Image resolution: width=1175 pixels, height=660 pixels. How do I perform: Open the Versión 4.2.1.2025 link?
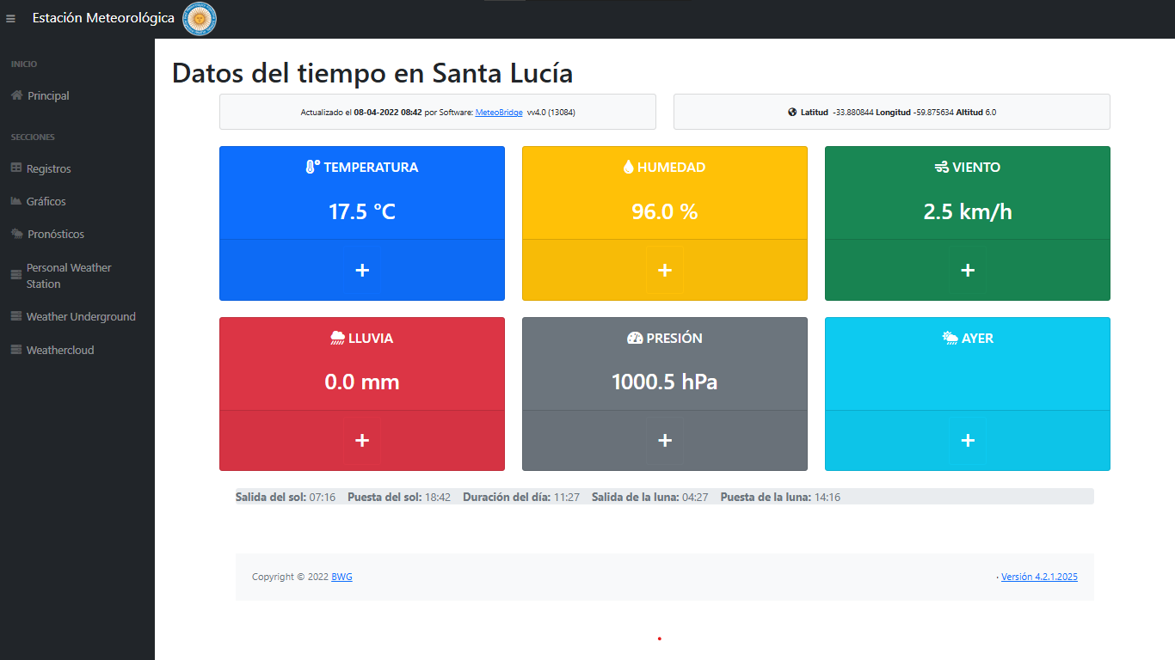pyautogui.click(x=1039, y=577)
